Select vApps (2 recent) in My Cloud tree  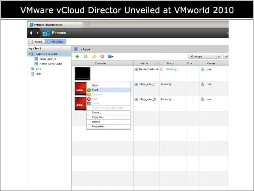pos(46,54)
